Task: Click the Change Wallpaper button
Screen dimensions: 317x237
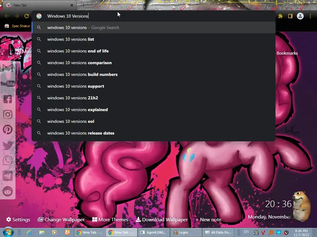Action: tap(61, 219)
